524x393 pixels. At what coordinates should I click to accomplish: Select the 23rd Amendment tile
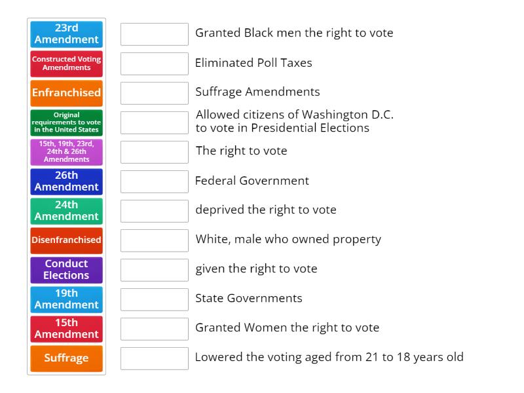pyautogui.click(x=66, y=34)
